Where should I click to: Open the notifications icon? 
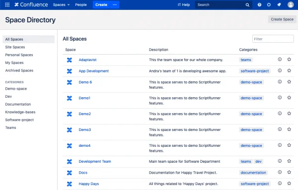(279, 5)
